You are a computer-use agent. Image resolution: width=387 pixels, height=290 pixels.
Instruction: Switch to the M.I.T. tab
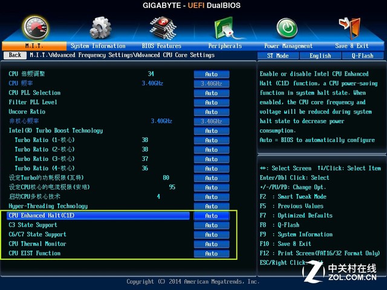click(x=34, y=46)
